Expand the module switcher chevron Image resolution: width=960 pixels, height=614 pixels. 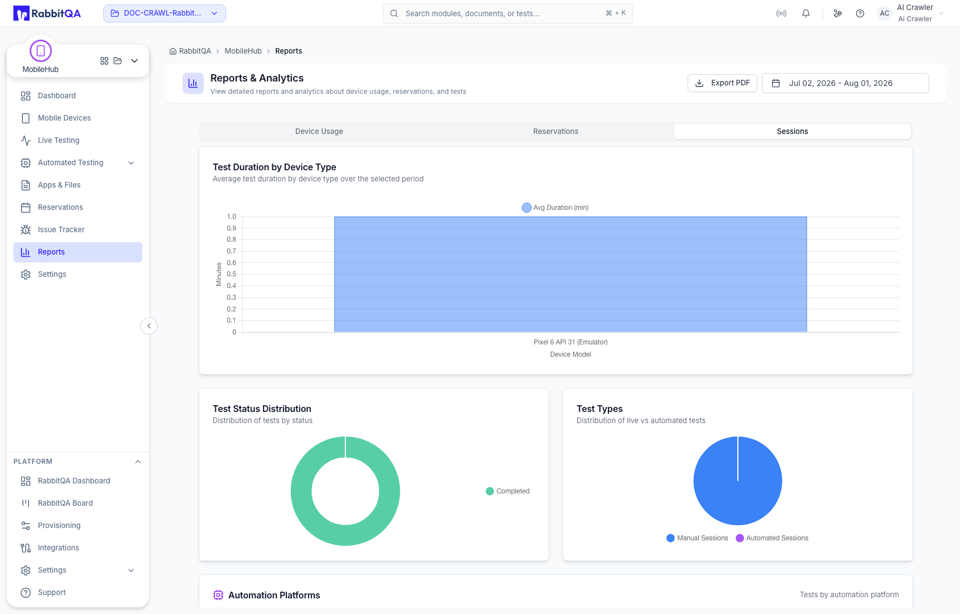click(135, 61)
